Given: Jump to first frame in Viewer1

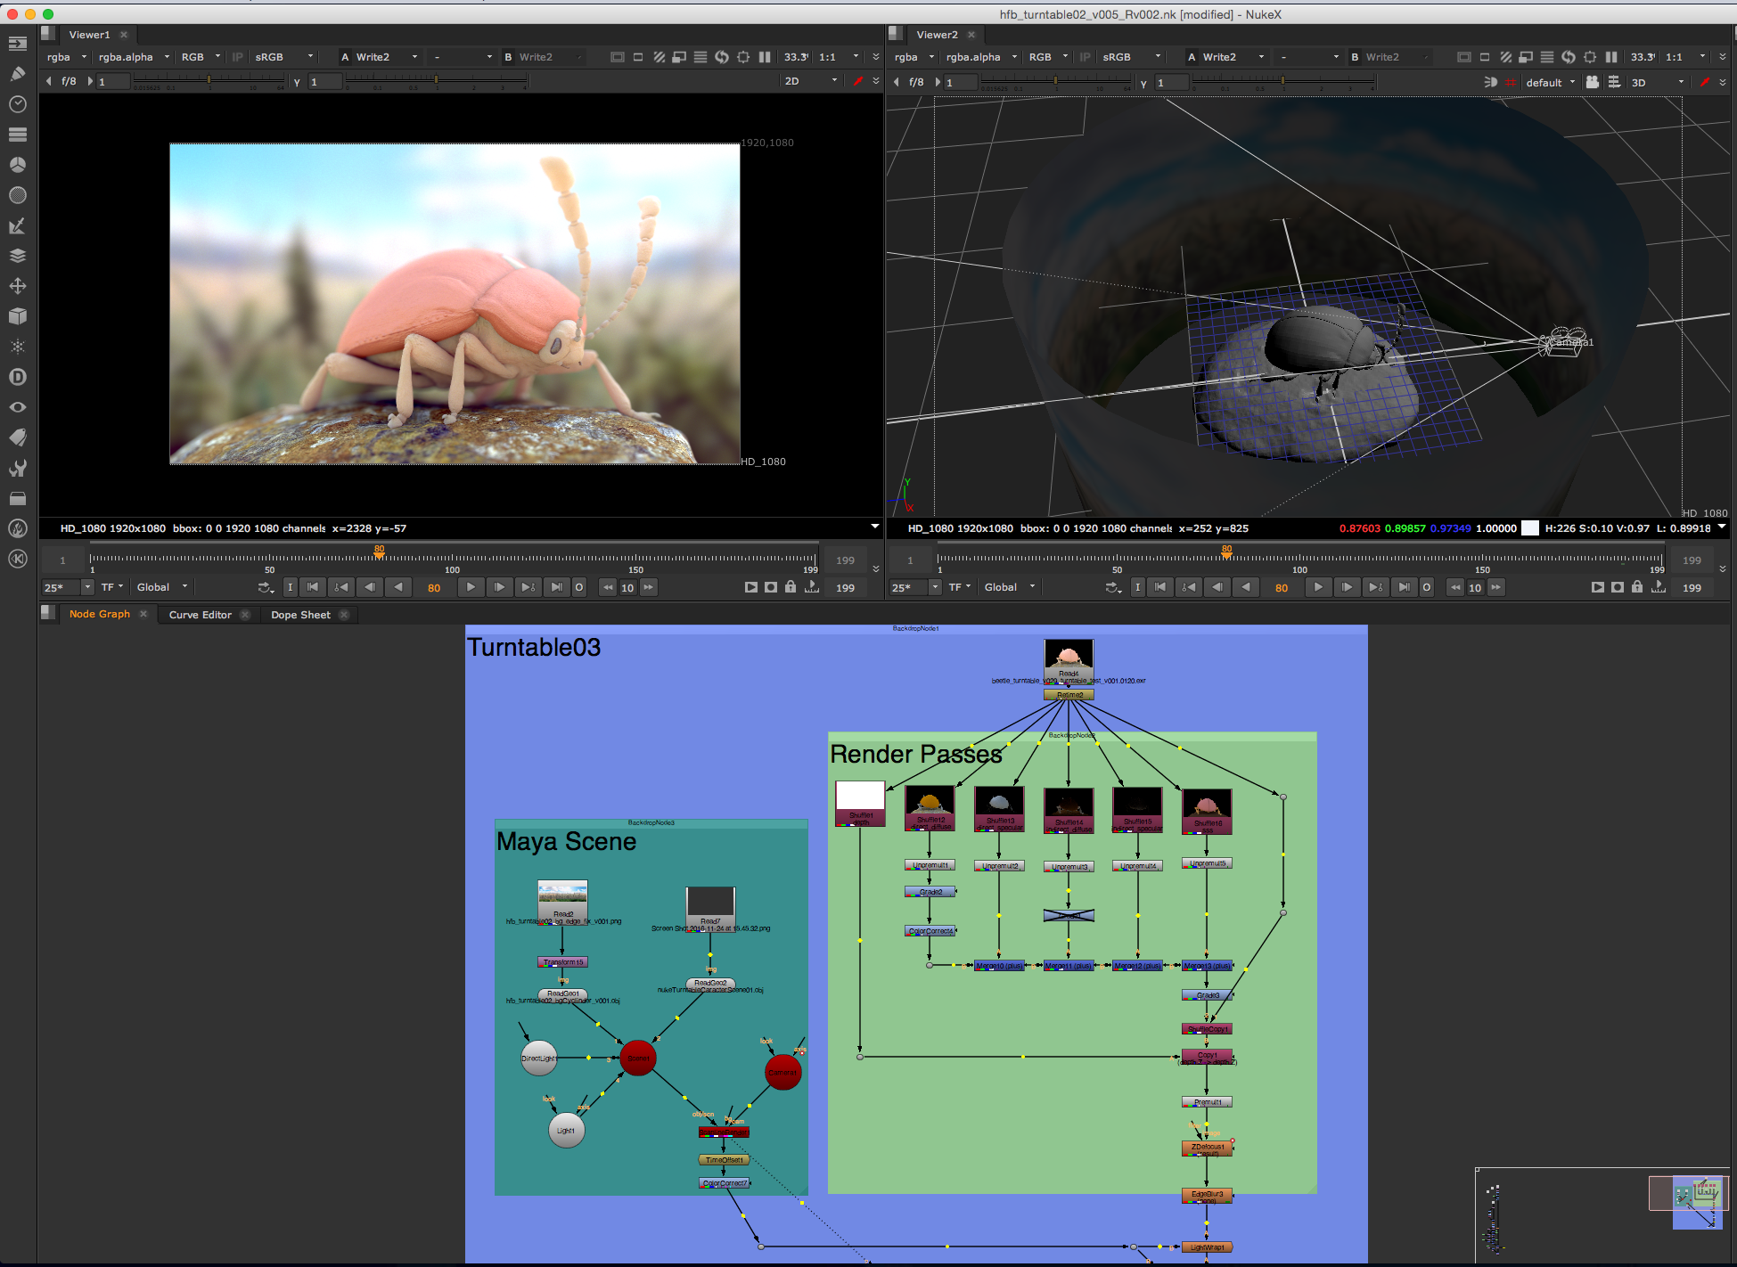Looking at the screenshot, I should tap(313, 587).
